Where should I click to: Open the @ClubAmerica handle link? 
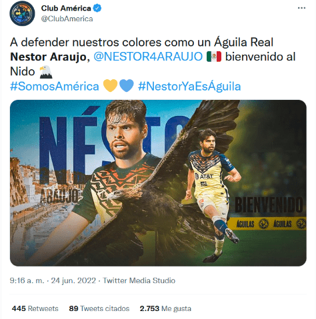click(x=67, y=19)
